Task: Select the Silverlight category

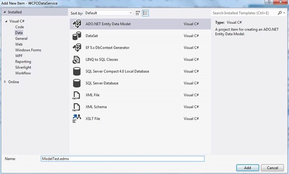Action: pos(23,67)
